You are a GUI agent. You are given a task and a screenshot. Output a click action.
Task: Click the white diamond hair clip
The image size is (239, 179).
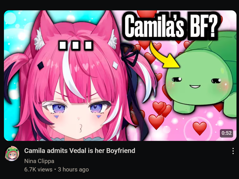point(115,65)
